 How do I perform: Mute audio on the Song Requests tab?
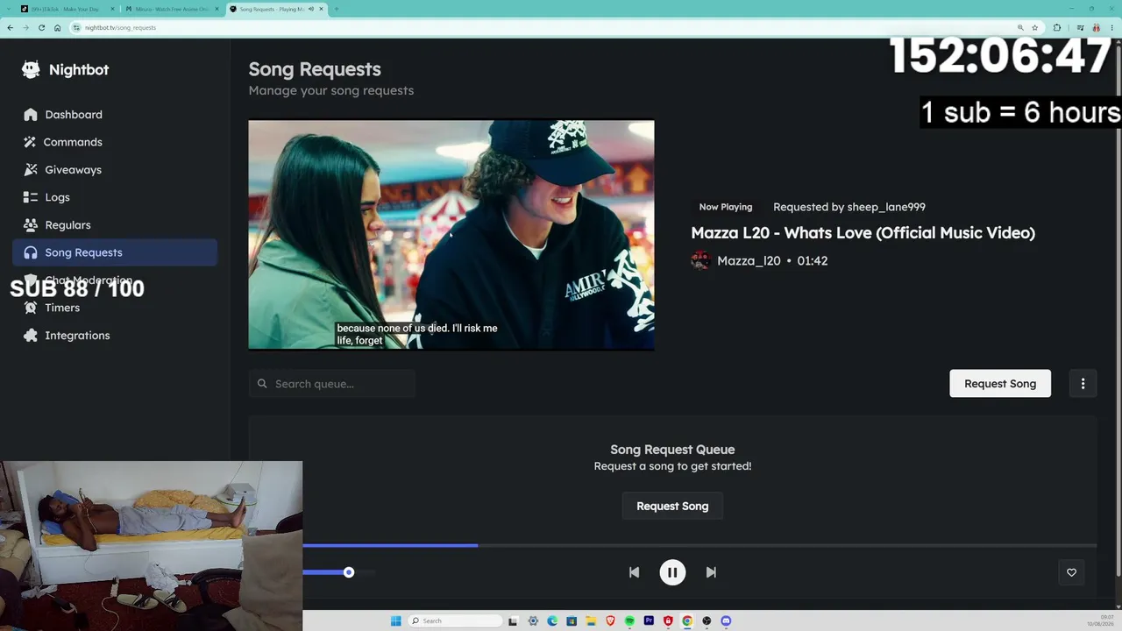[311, 9]
